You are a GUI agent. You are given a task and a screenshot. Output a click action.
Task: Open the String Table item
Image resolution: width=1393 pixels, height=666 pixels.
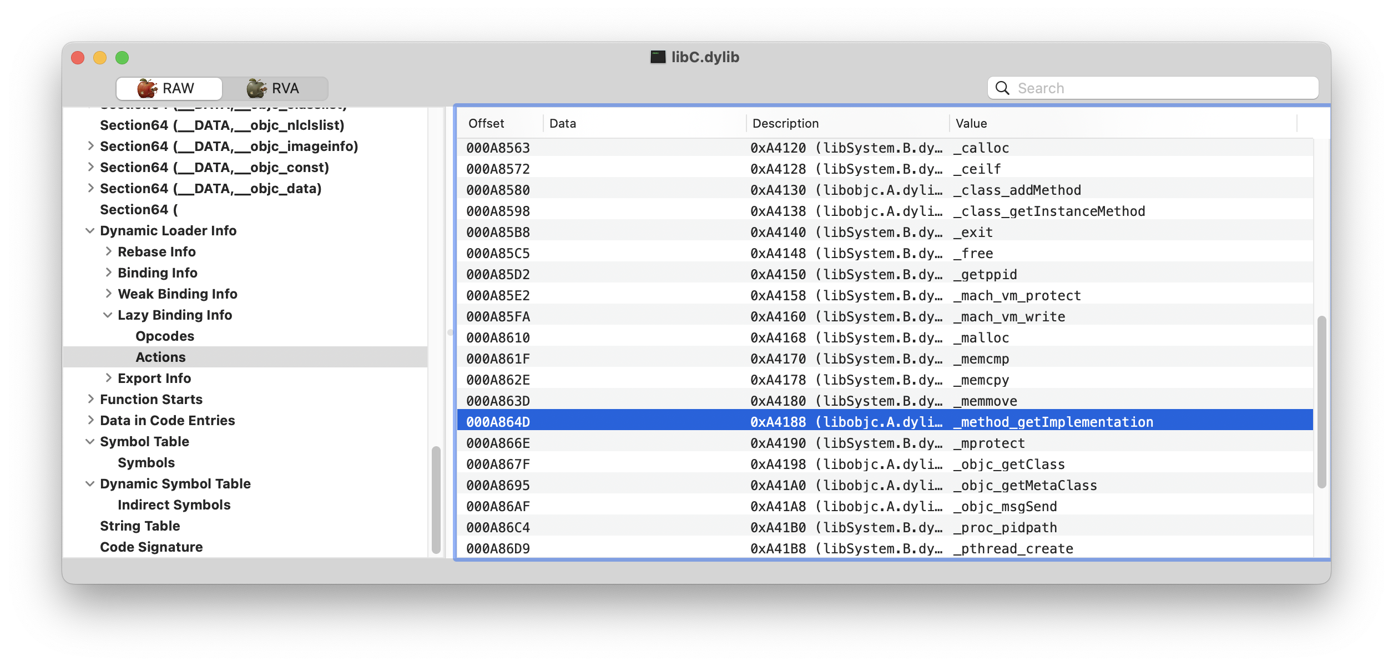(x=140, y=526)
